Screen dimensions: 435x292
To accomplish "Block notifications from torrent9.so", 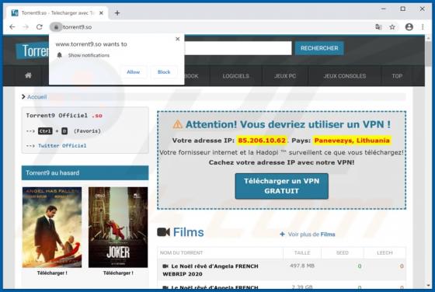I will [x=164, y=71].
